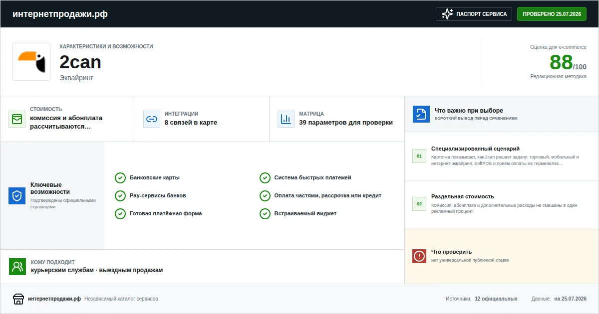Click the Специализированный сценарий heading
Screen dimensions: 599x314
pos(476,149)
